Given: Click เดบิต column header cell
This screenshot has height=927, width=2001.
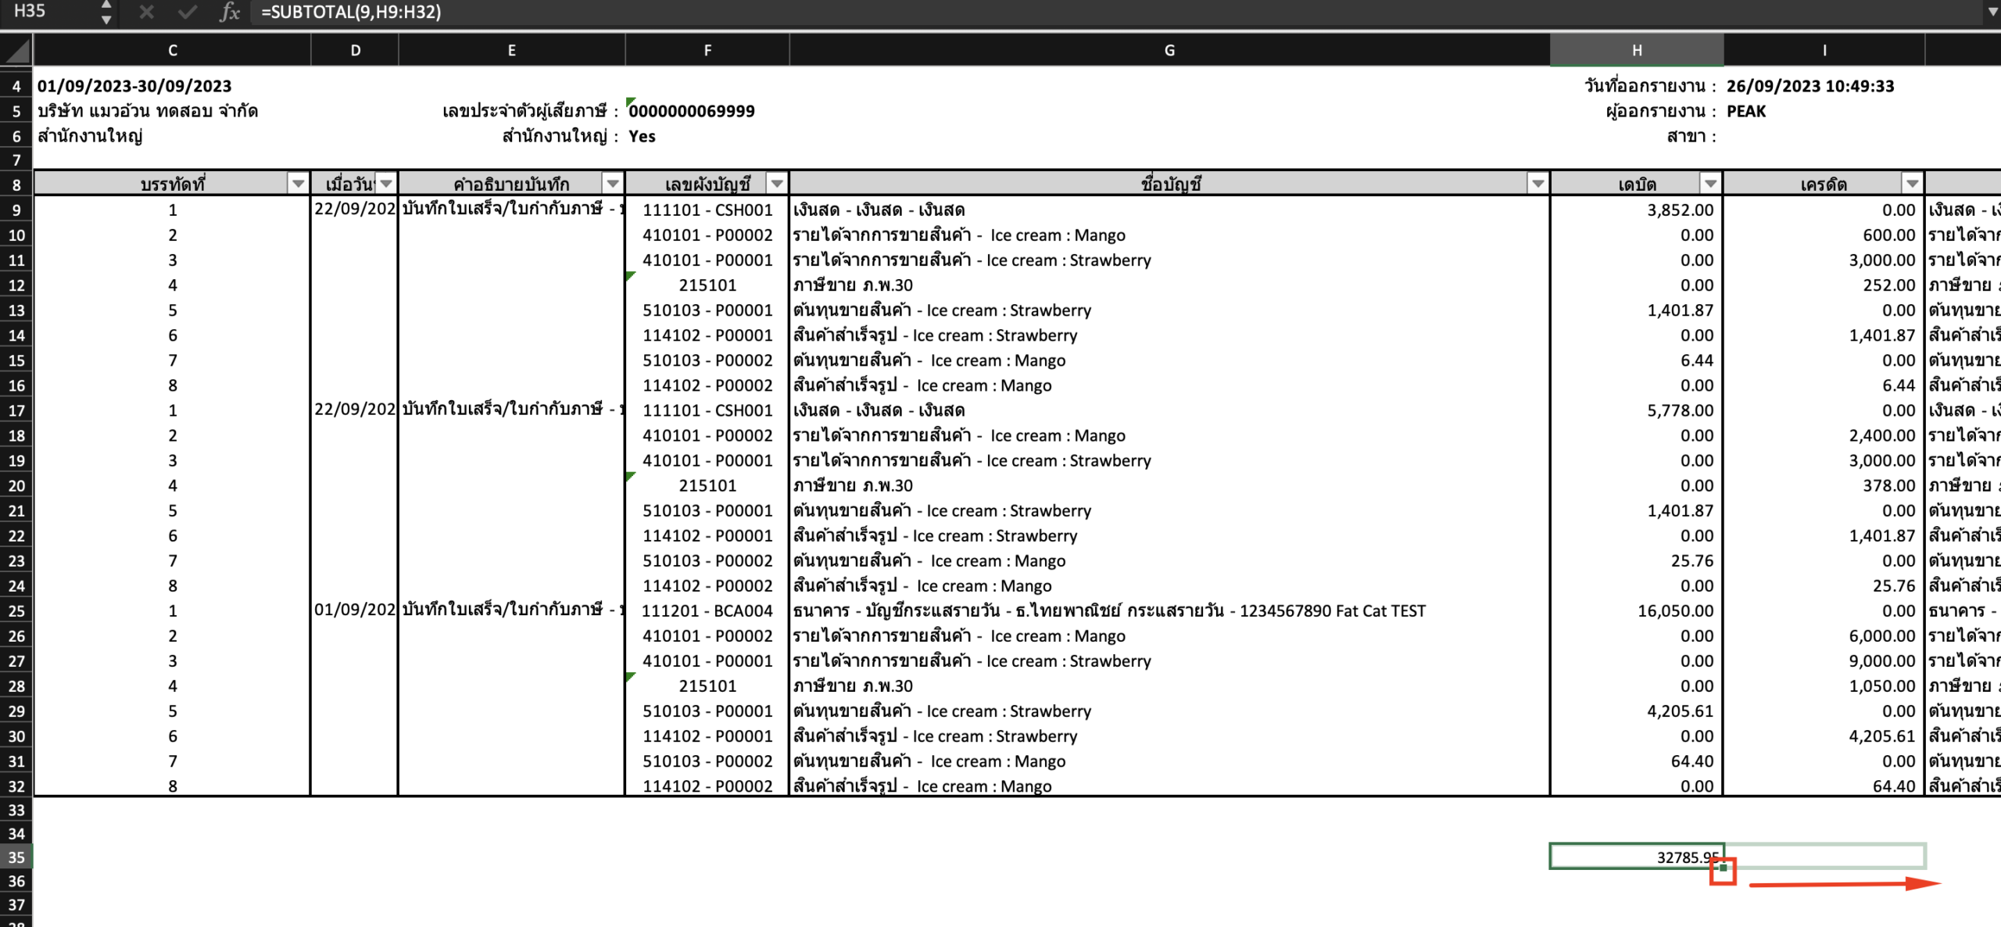Looking at the screenshot, I should pos(1637,184).
